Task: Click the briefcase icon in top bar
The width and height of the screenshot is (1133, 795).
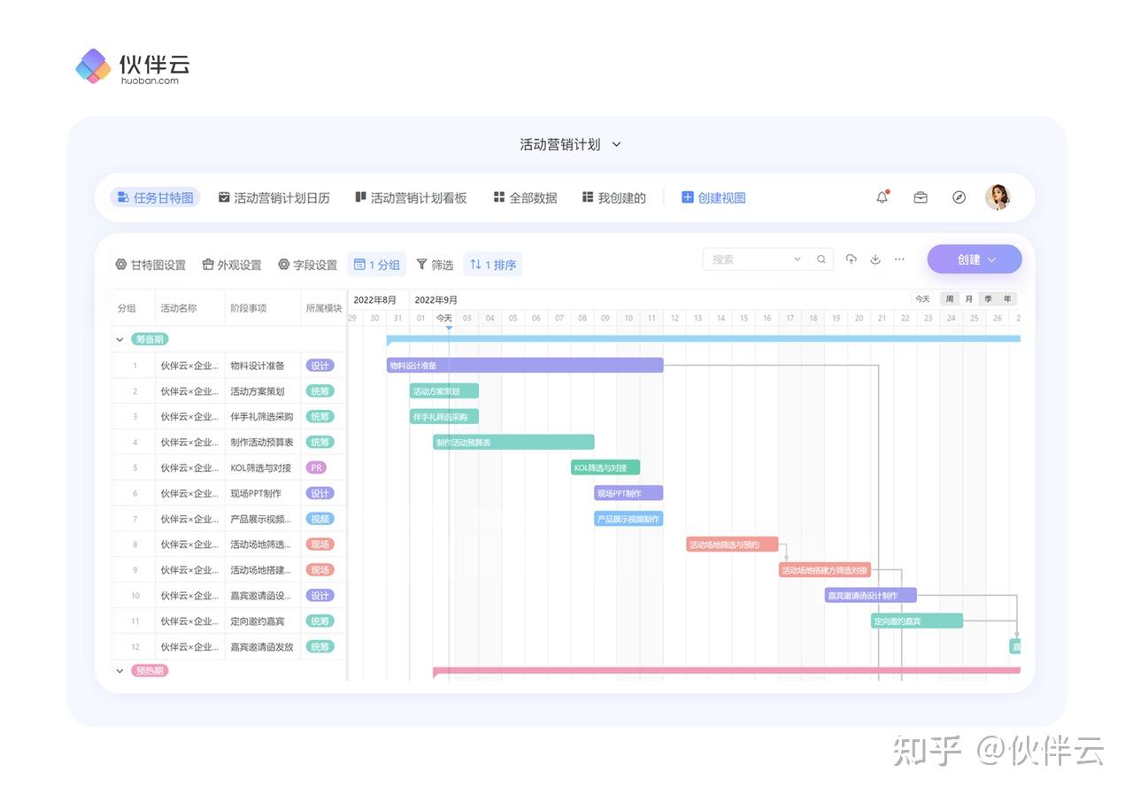Action: (921, 197)
